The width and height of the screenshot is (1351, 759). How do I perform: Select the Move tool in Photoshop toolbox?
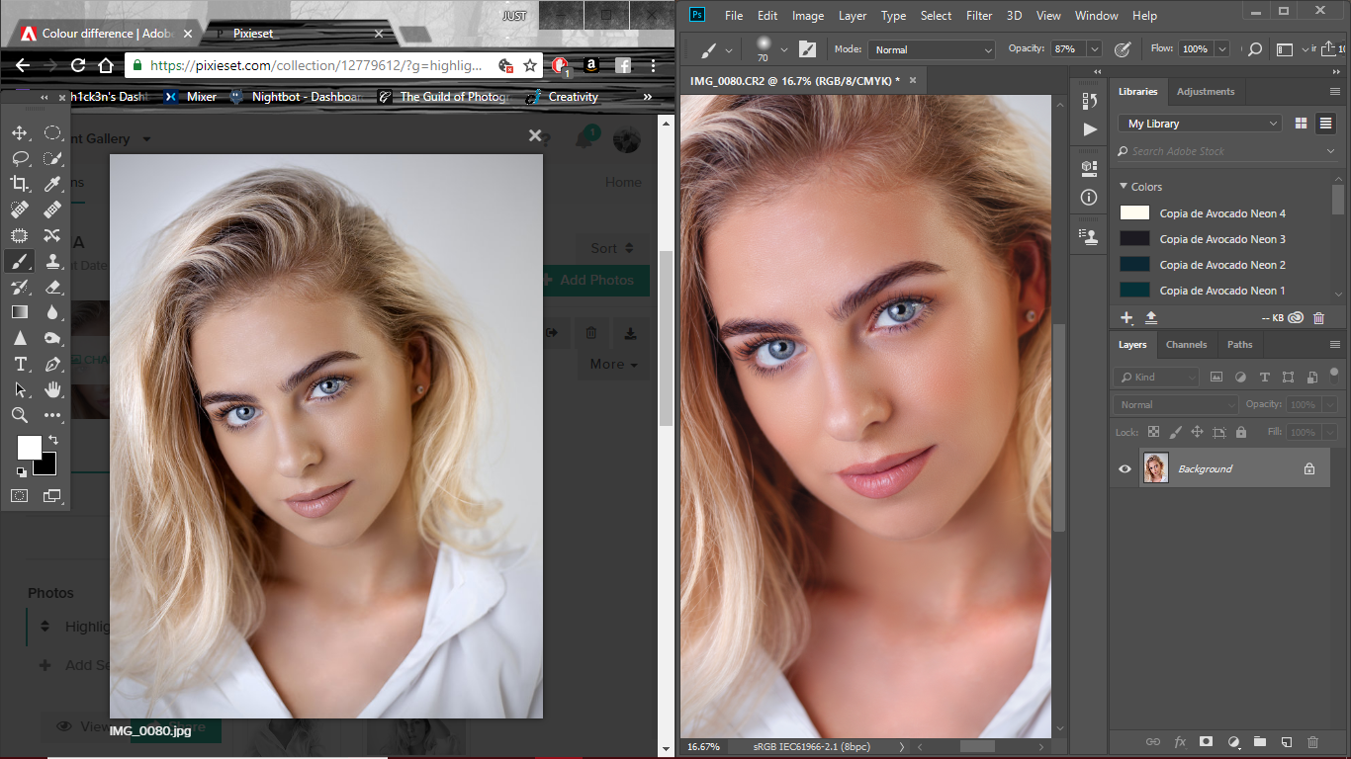coord(20,132)
